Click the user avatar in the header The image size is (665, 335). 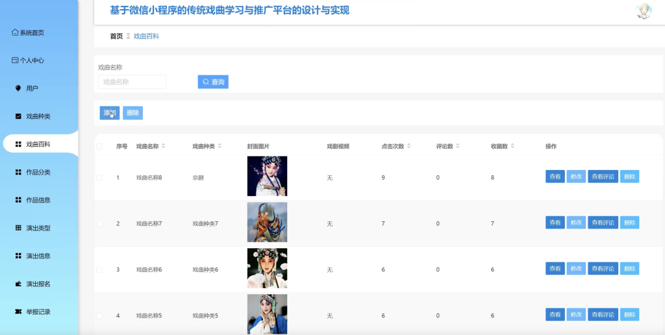(x=644, y=10)
